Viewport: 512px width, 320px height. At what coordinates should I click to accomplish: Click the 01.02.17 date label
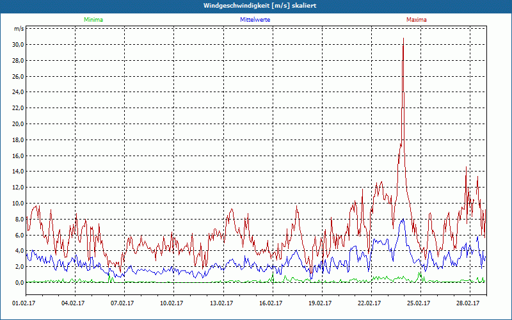(x=24, y=303)
